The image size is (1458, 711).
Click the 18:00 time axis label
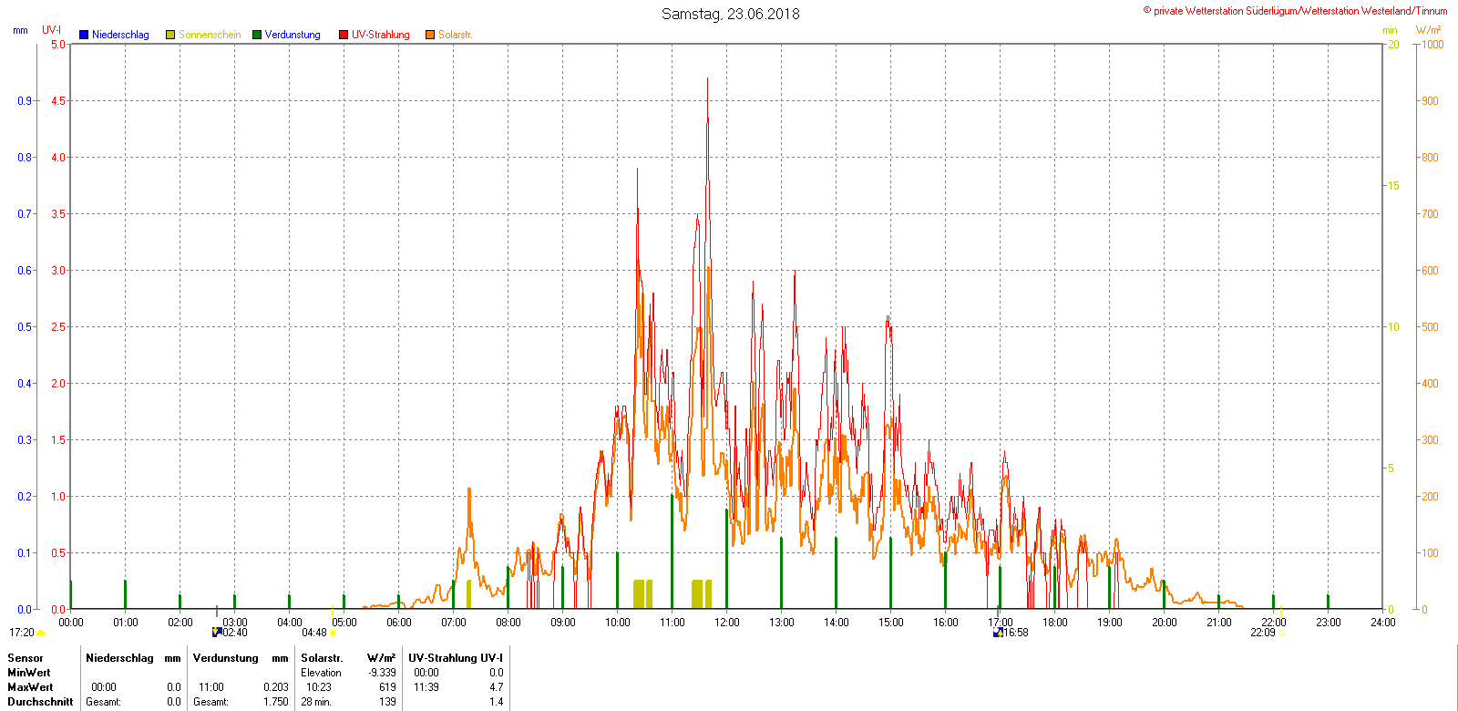1055,623
